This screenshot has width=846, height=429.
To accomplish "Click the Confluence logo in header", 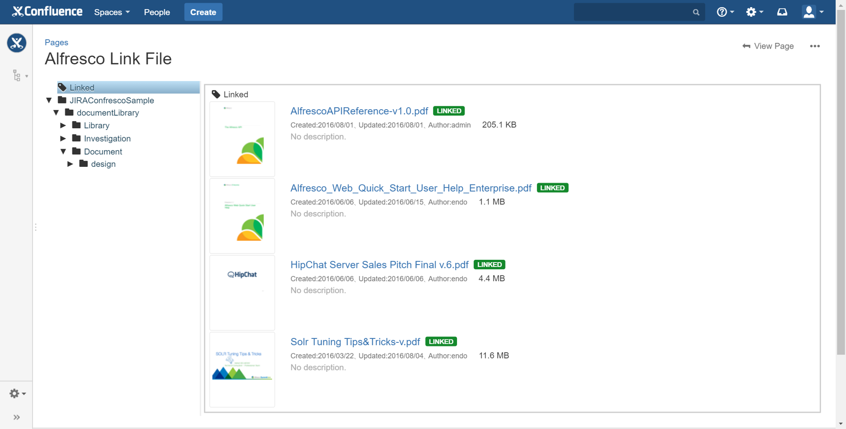I will coord(47,12).
